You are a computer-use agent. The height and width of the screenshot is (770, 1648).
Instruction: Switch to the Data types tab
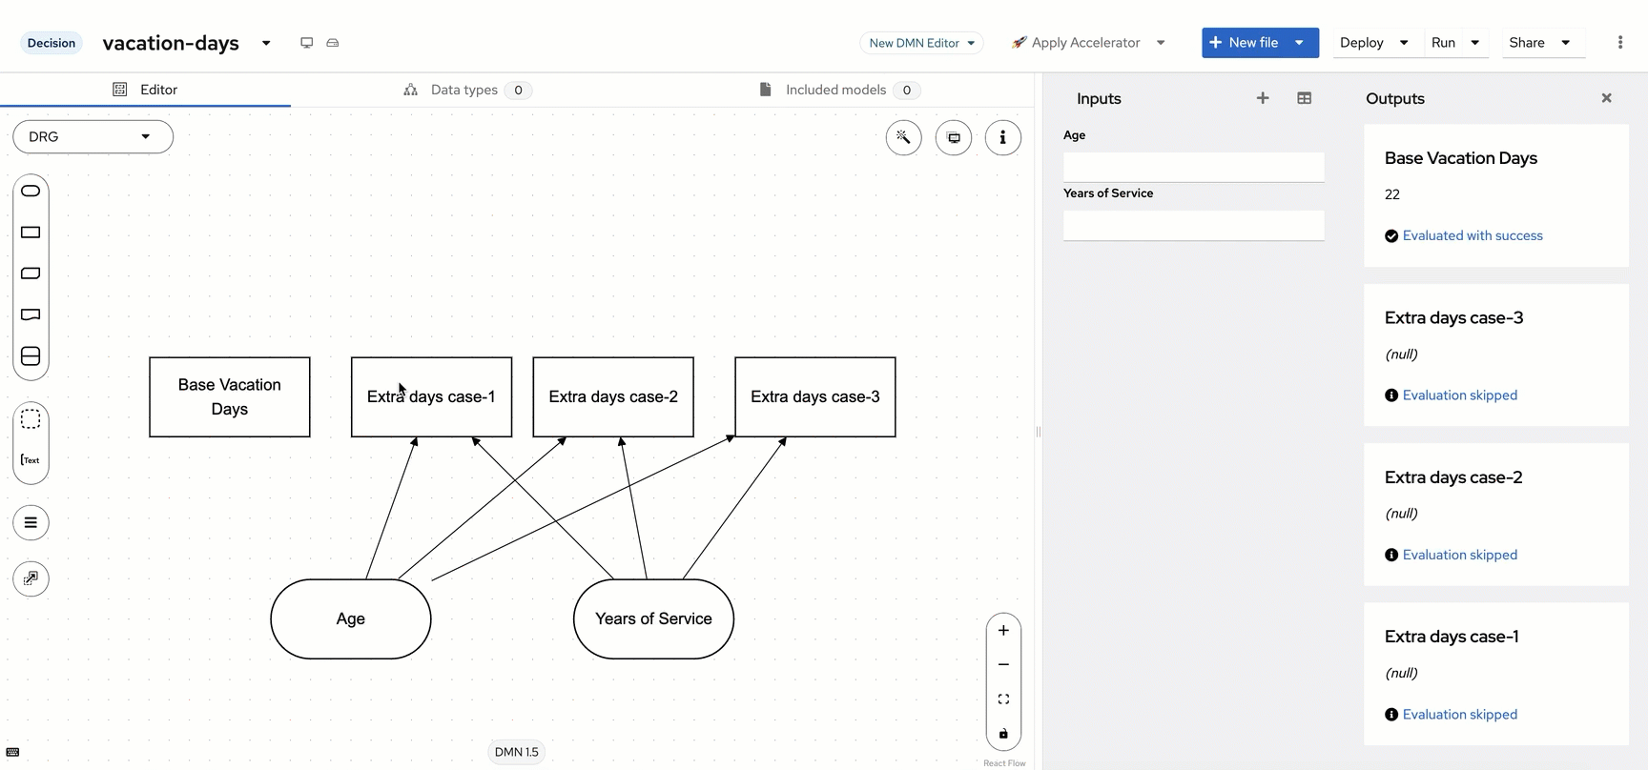pos(464,90)
